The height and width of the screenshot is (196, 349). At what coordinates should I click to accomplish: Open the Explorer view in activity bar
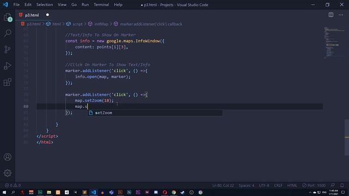(x=8, y=17)
